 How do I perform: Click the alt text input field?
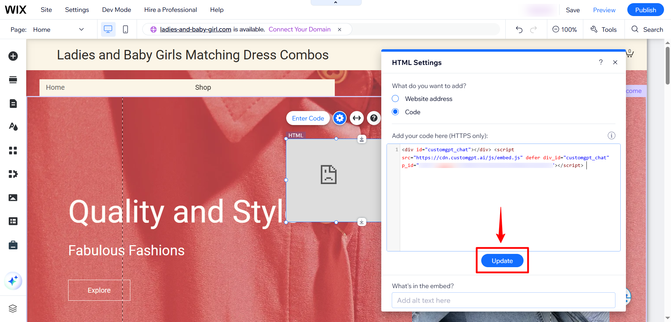coord(503,300)
